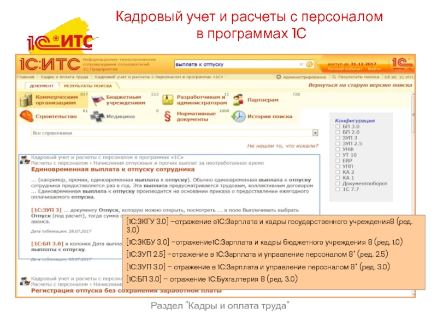
Task: Click the magnifier icon beside Результаты поиска
Action: point(334,77)
